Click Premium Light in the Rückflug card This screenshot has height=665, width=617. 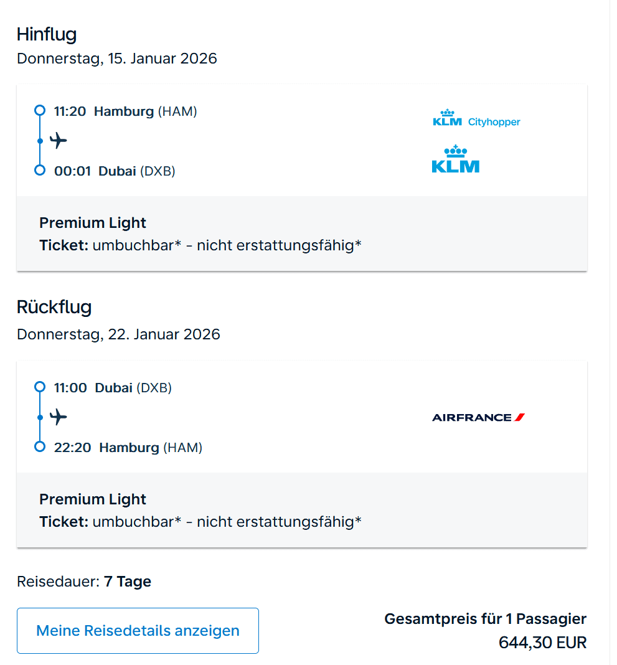(93, 499)
